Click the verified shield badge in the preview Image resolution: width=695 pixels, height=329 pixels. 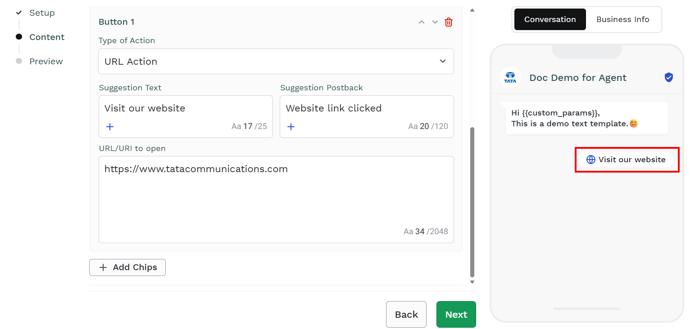tap(669, 78)
